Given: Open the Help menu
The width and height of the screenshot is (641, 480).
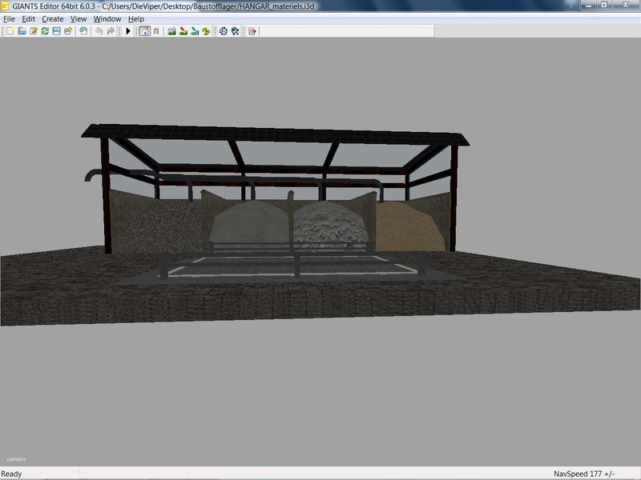Looking at the screenshot, I should (x=136, y=18).
